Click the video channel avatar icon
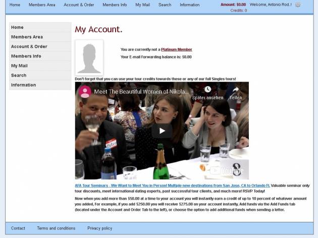This screenshot has height=238, width=318. (x=85, y=92)
